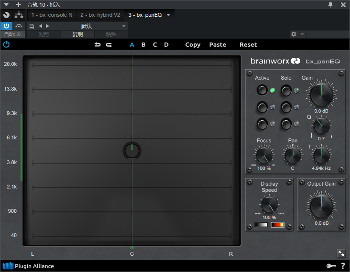The width and height of the screenshot is (350, 272).
Task: Click the 20.0k frequency label
Action: click(10, 64)
